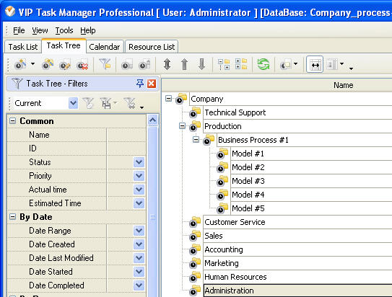This screenshot has height=297, width=392.
Task: Select the Administration task group
Action: [x=229, y=291]
